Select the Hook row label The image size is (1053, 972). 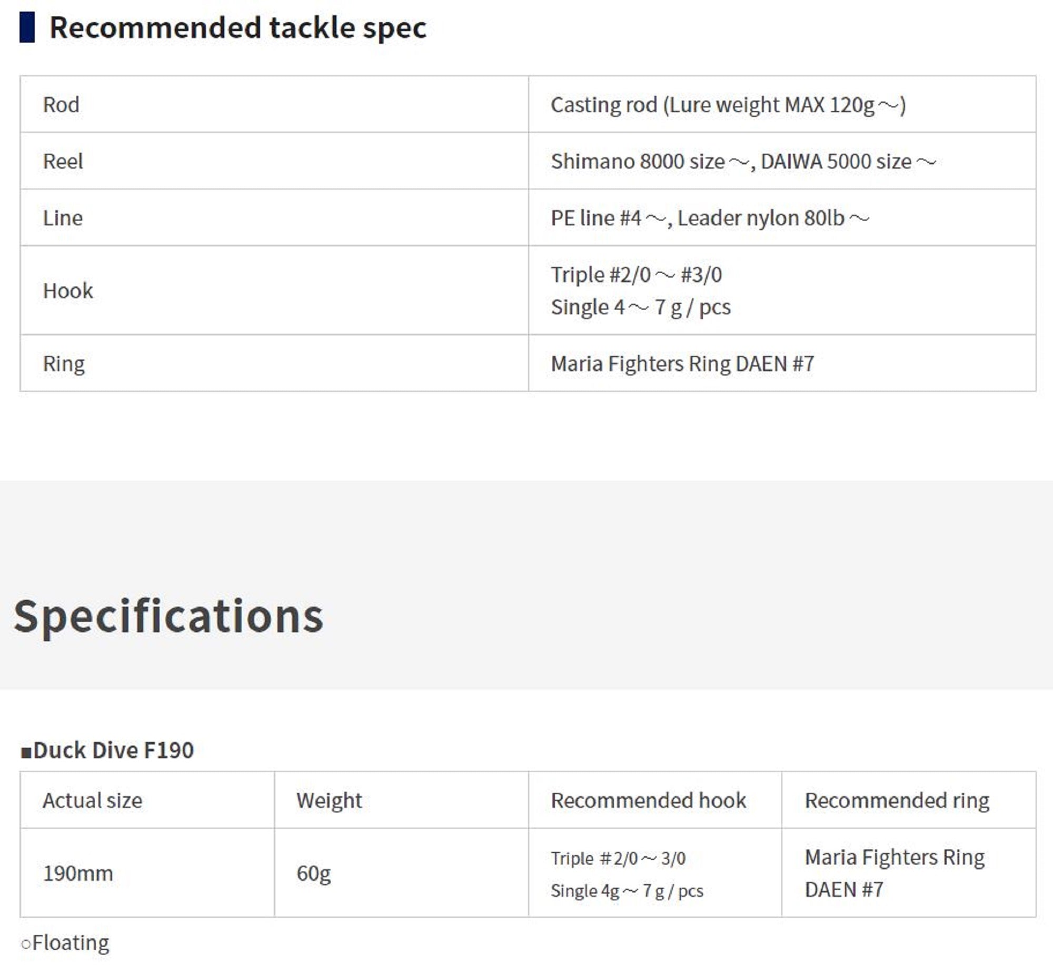pos(68,291)
